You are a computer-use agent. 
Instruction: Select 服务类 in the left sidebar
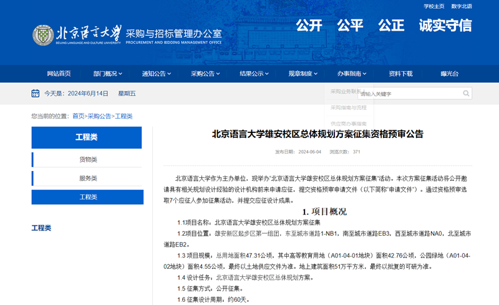point(88,178)
